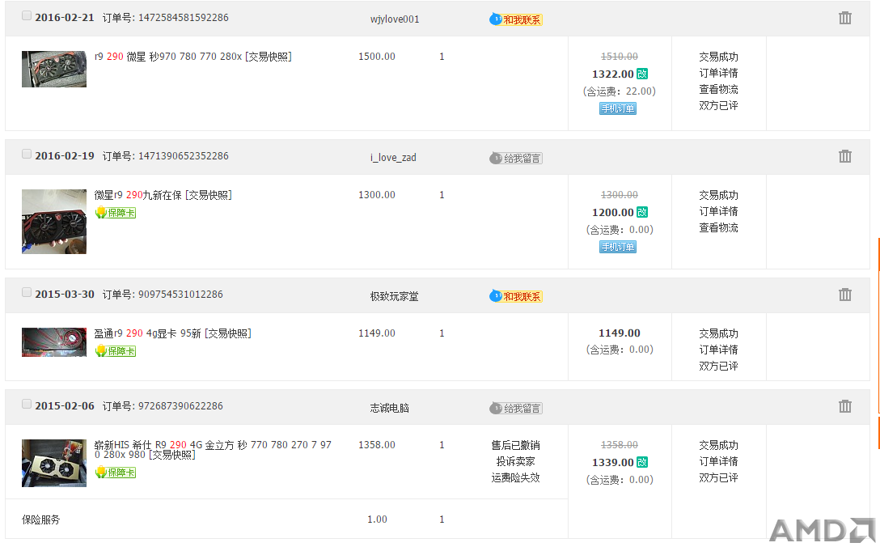Image resolution: width=880 pixels, height=547 pixels.
Task: Contact seller 极致玩家堂 via 和我联系 icon
Action: click(516, 296)
